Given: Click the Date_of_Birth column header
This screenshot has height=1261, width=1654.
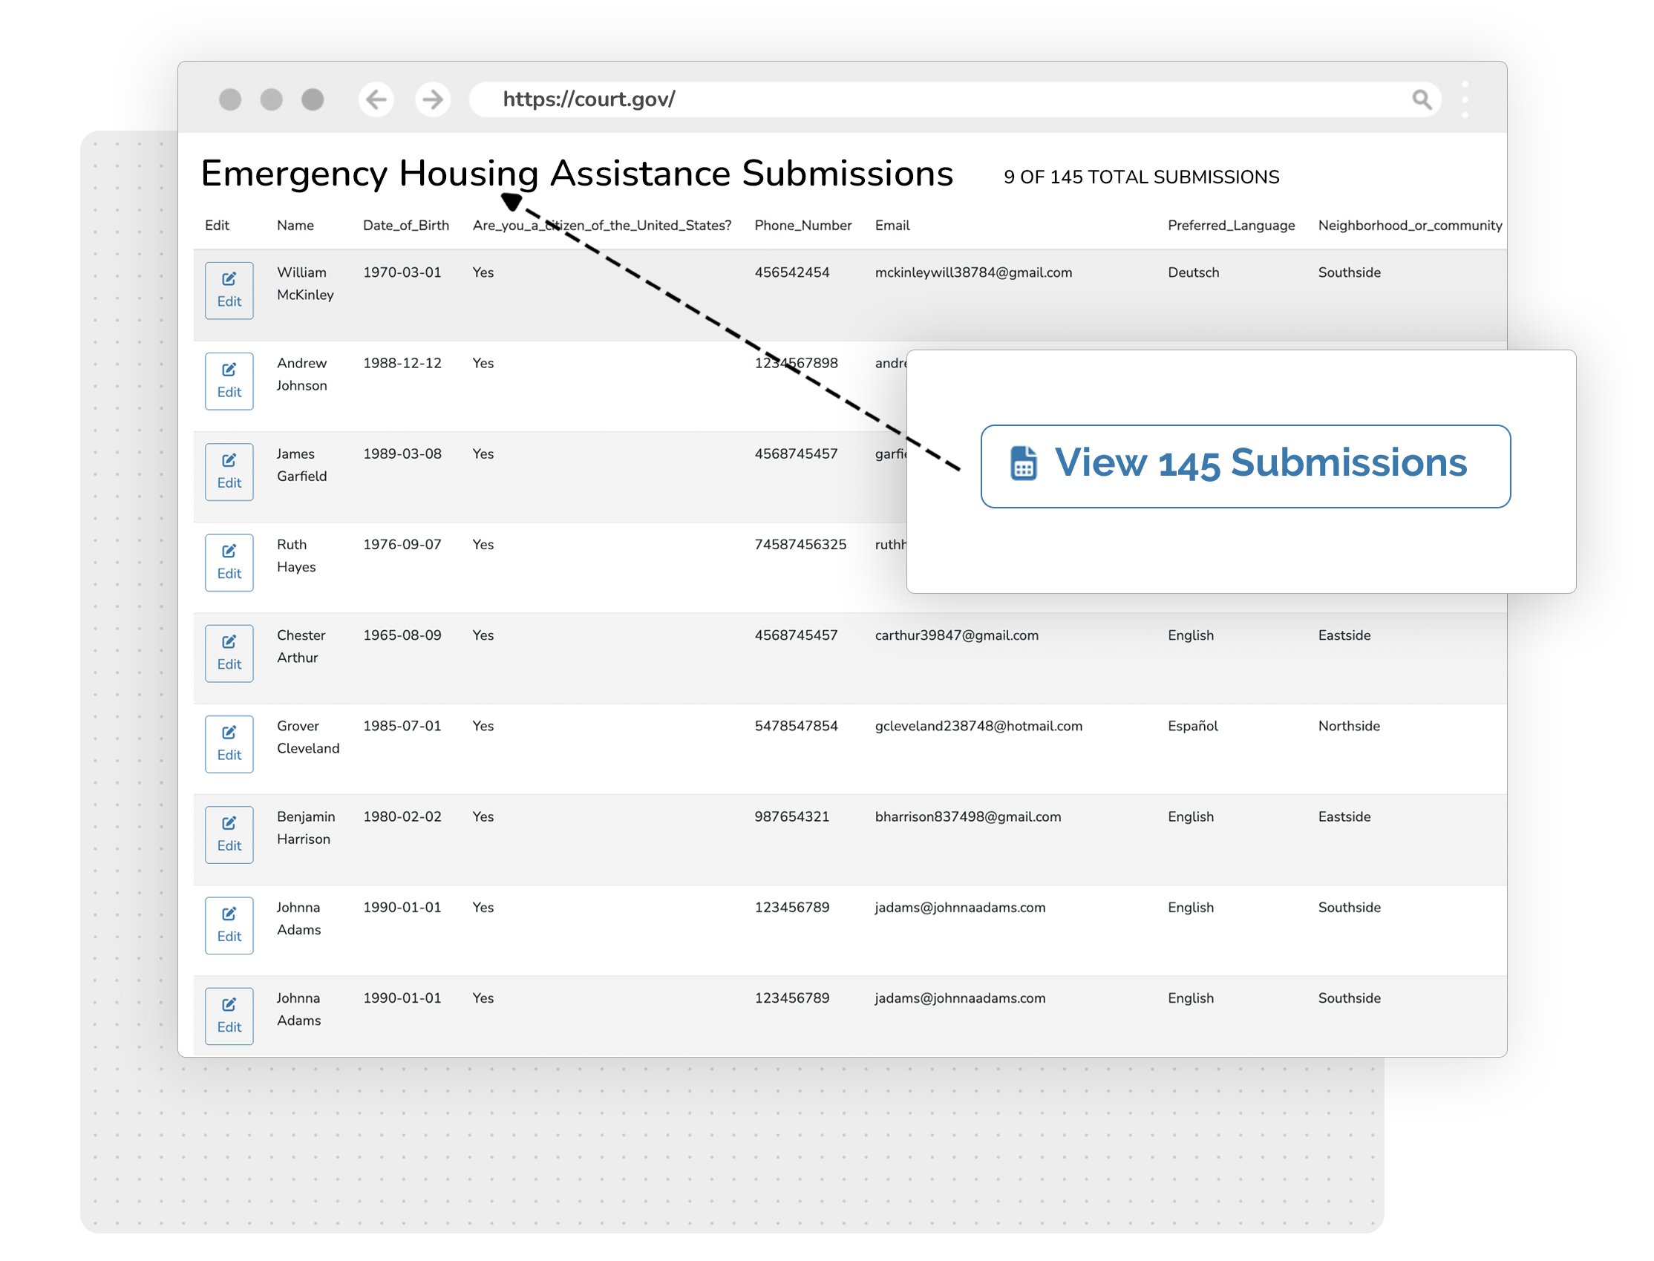Looking at the screenshot, I should (405, 225).
